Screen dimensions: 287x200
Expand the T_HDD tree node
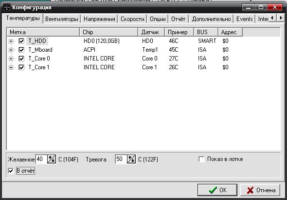11,41
